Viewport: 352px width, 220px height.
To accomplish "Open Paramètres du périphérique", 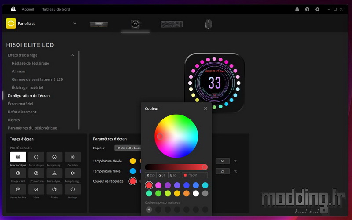I will 32,128.
